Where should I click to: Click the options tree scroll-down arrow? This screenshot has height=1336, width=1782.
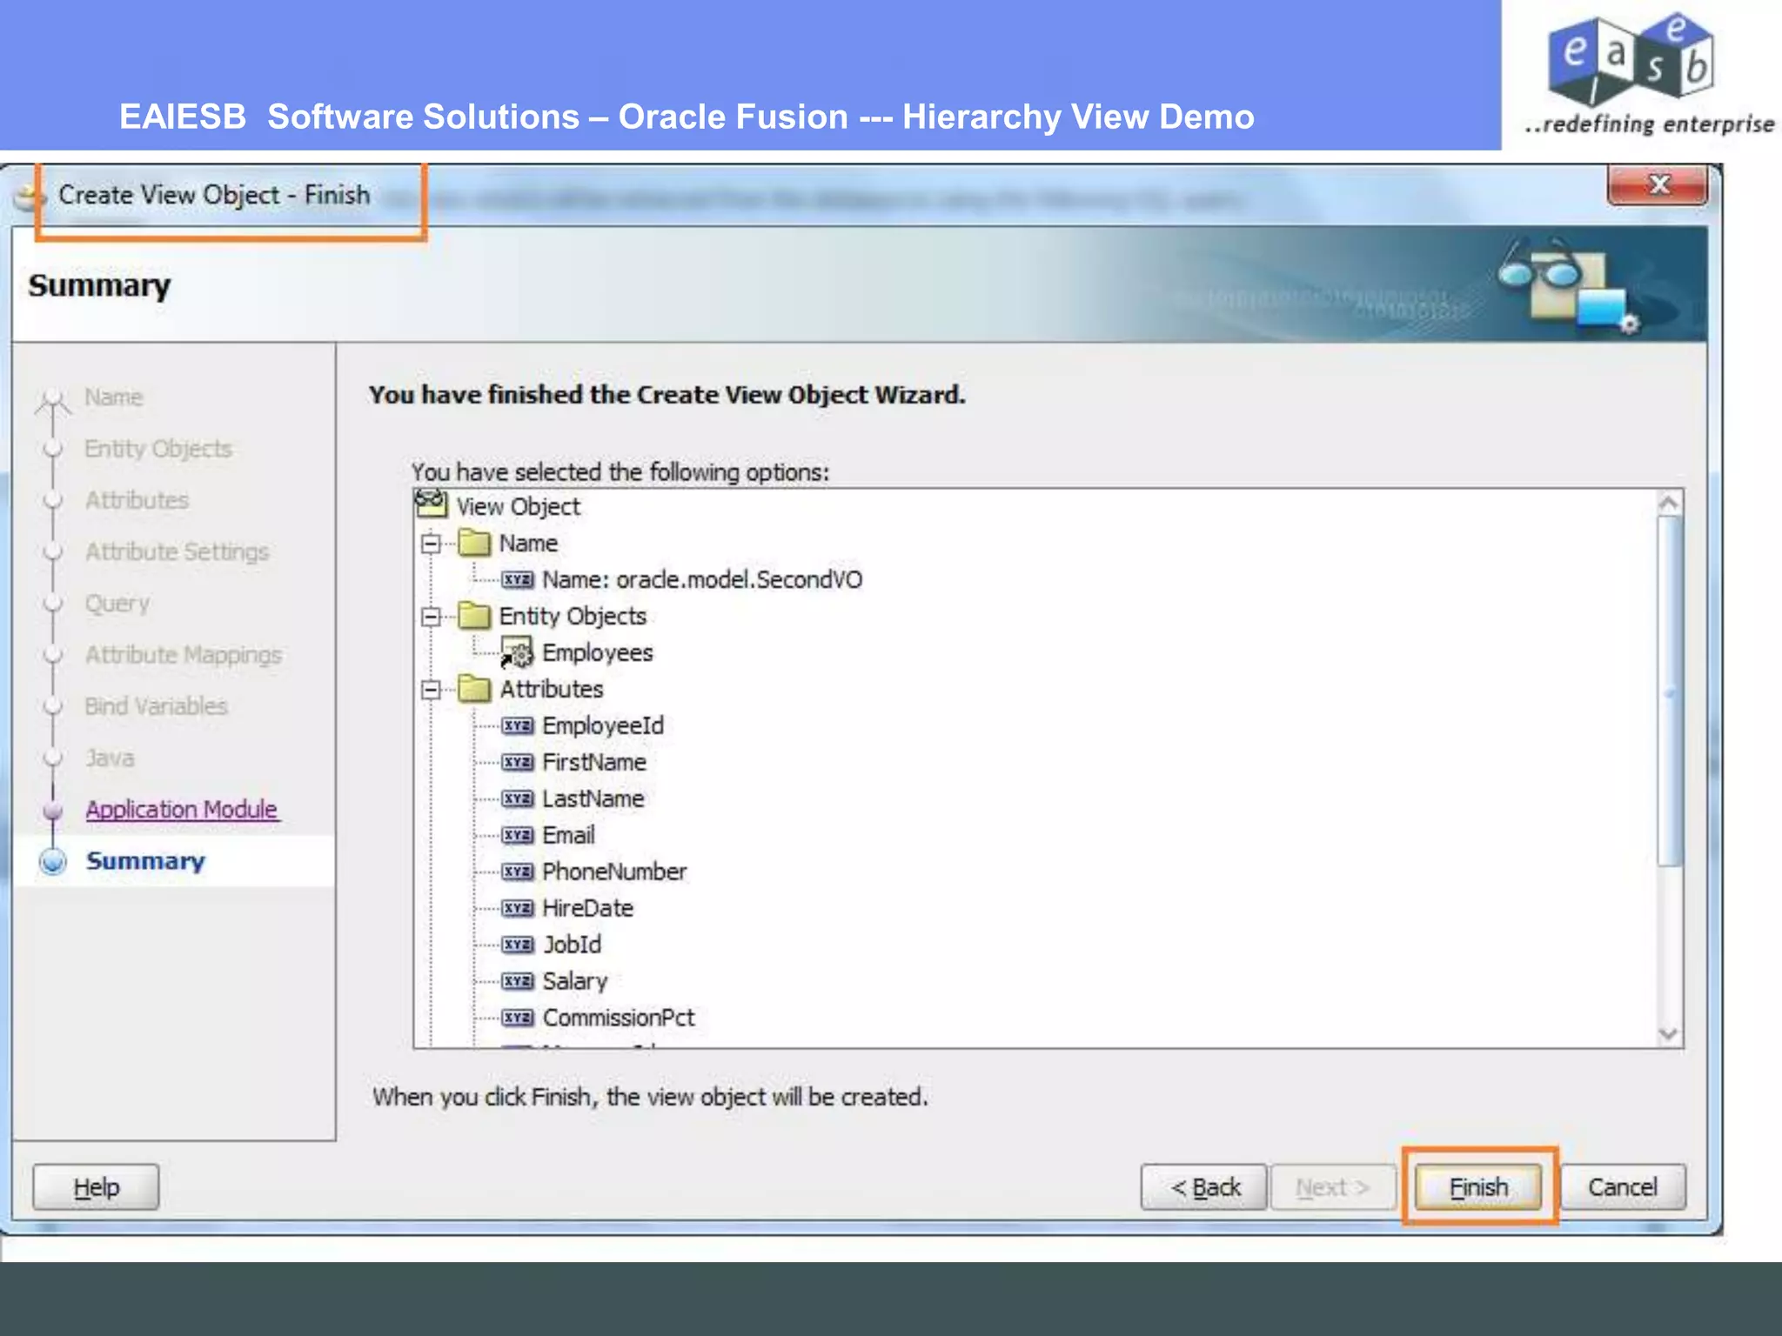click(1669, 1033)
